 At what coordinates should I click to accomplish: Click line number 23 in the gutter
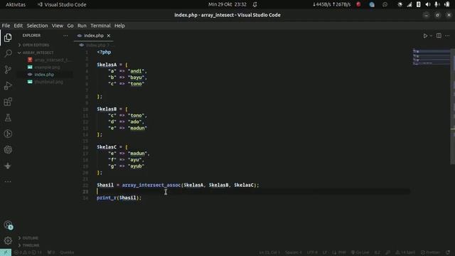[x=85, y=191]
